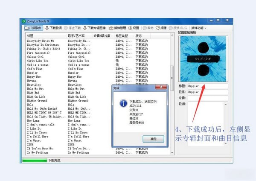Select the row Fire (Acoustic)
This screenshot has height=181, width=256.
pyautogui.click(x=98, y=53)
